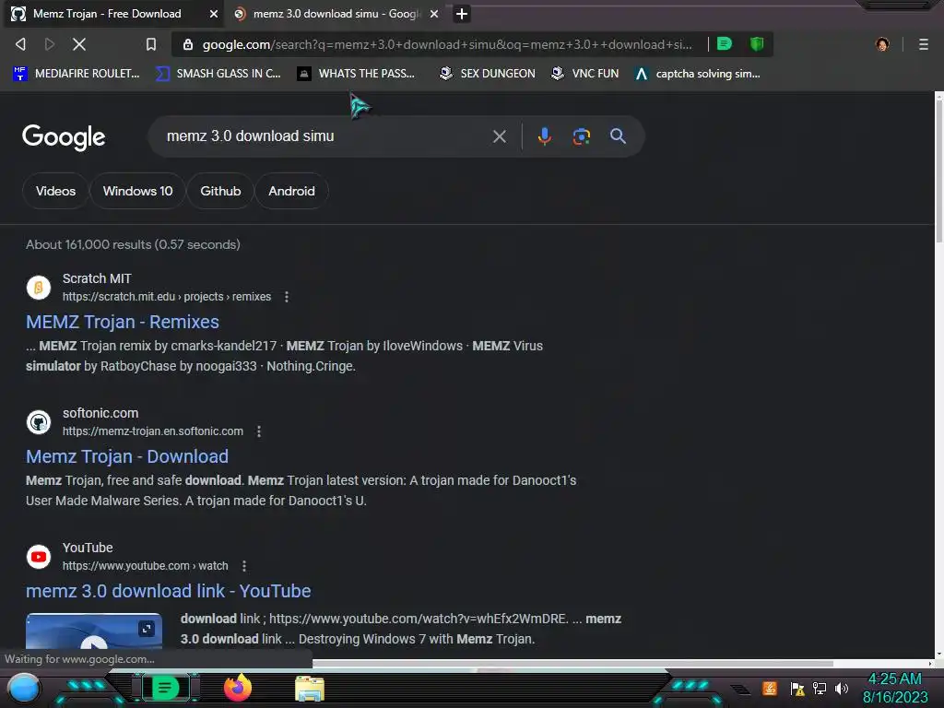944x708 pixels.
Task: Stop page loading with the X button
Action: (x=79, y=44)
